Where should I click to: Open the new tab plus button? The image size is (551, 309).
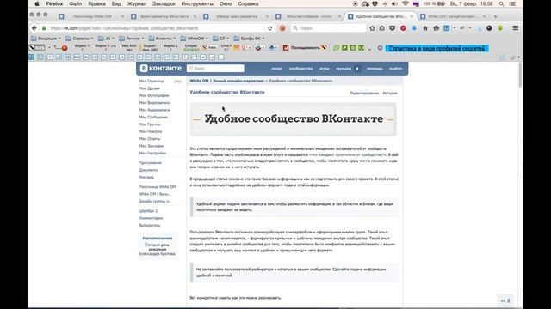point(496,16)
